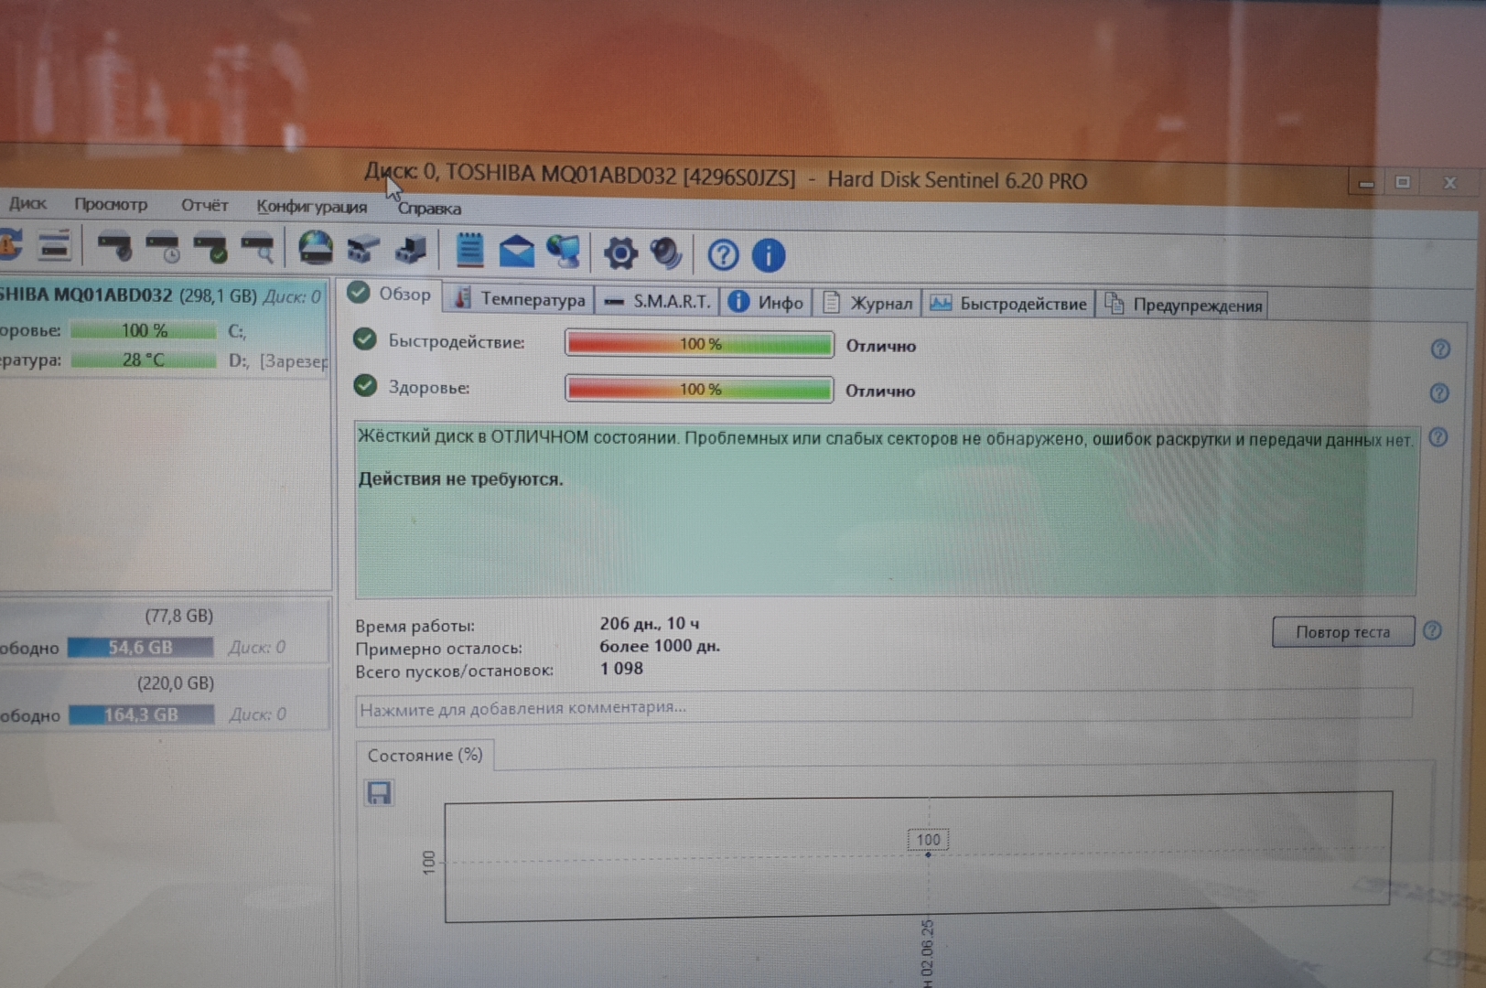The width and height of the screenshot is (1486, 988).
Task: Click help icon next to Быстродействие row
Action: click(x=1440, y=349)
